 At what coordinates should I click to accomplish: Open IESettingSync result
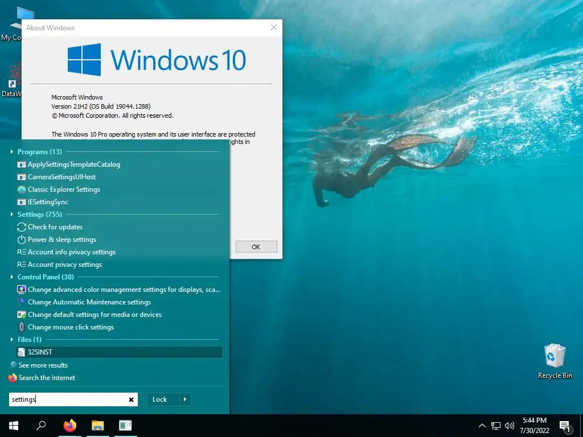click(x=119, y=202)
